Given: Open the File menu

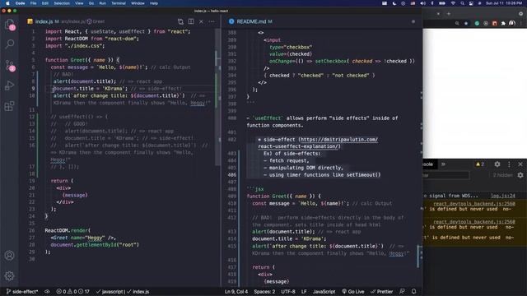Looking at the screenshot, I should click(33, 3).
